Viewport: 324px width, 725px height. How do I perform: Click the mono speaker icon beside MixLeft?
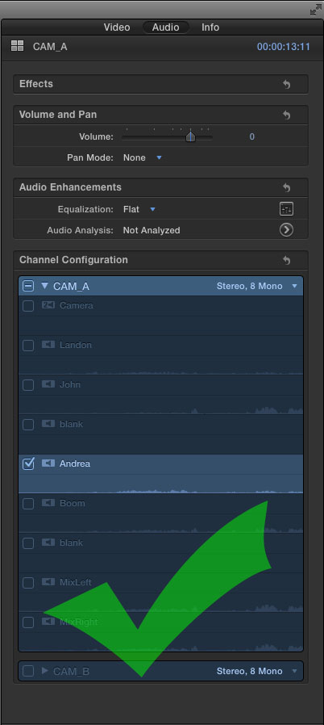pyautogui.click(x=48, y=582)
